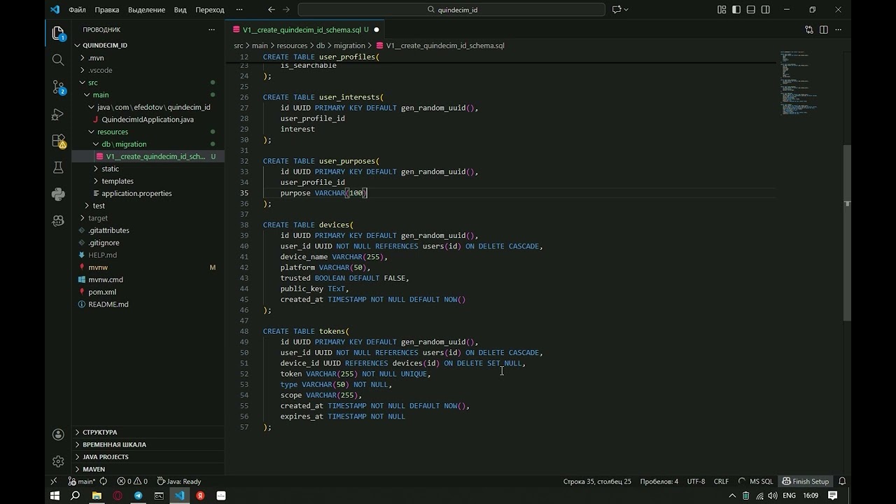Open editor More Actions ellipsis
The height and width of the screenshot is (504, 896).
(x=839, y=29)
